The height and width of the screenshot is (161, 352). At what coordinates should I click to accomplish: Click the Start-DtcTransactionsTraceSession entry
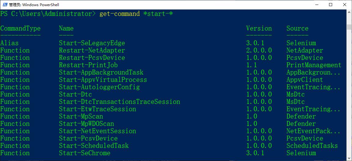tap(119, 102)
